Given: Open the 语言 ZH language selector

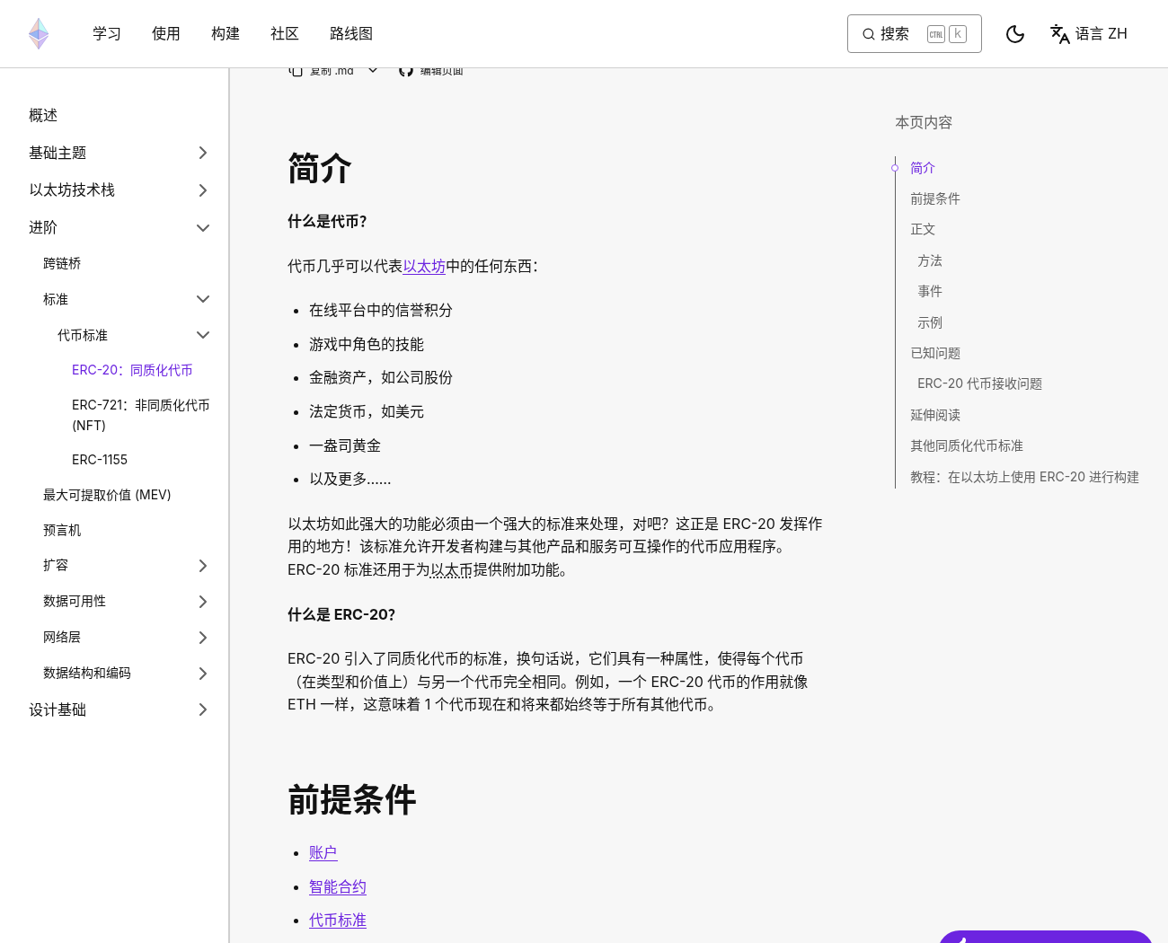Looking at the screenshot, I should (1089, 34).
